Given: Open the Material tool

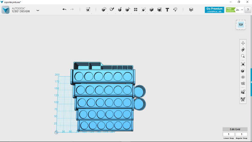Looking at the screenshot, I should (x=191, y=10).
